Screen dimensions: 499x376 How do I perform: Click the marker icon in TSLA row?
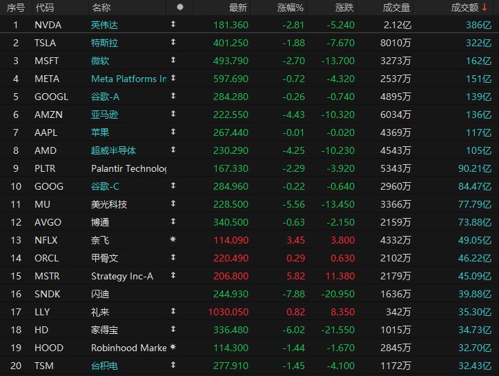pyautogui.click(x=173, y=41)
